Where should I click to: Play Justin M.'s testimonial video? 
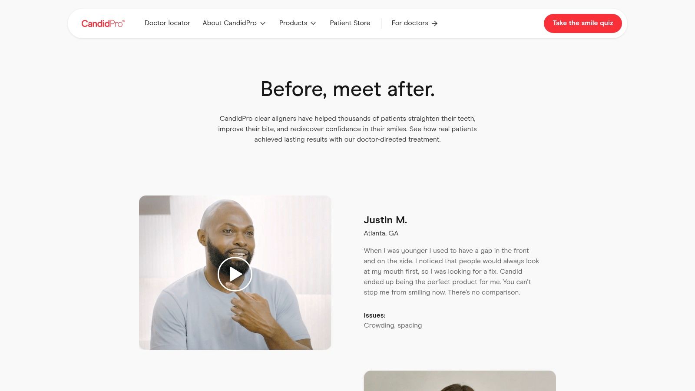point(235,274)
